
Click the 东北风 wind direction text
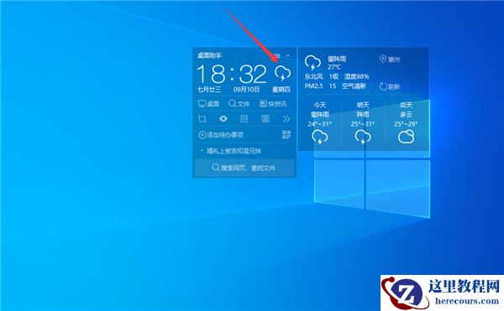tap(313, 76)
